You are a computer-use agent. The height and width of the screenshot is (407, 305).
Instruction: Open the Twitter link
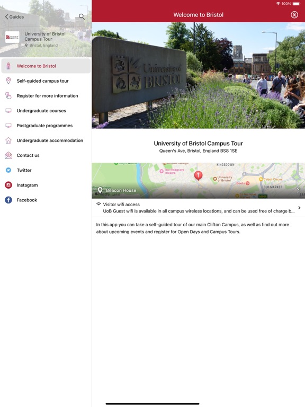46,170
